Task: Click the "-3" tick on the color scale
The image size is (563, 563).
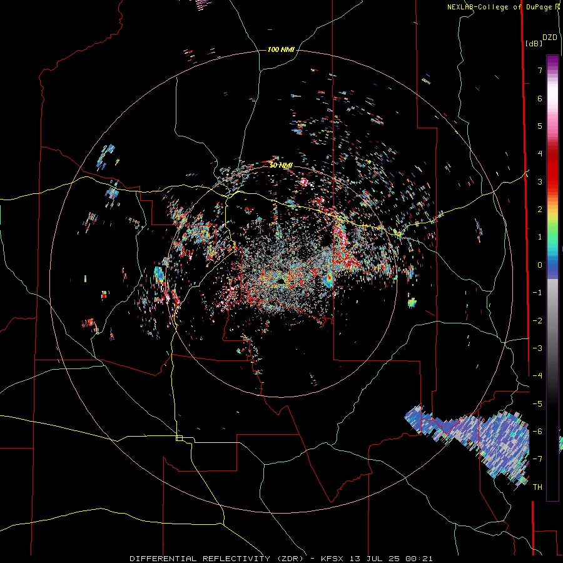Action: (x=537, y=348)
